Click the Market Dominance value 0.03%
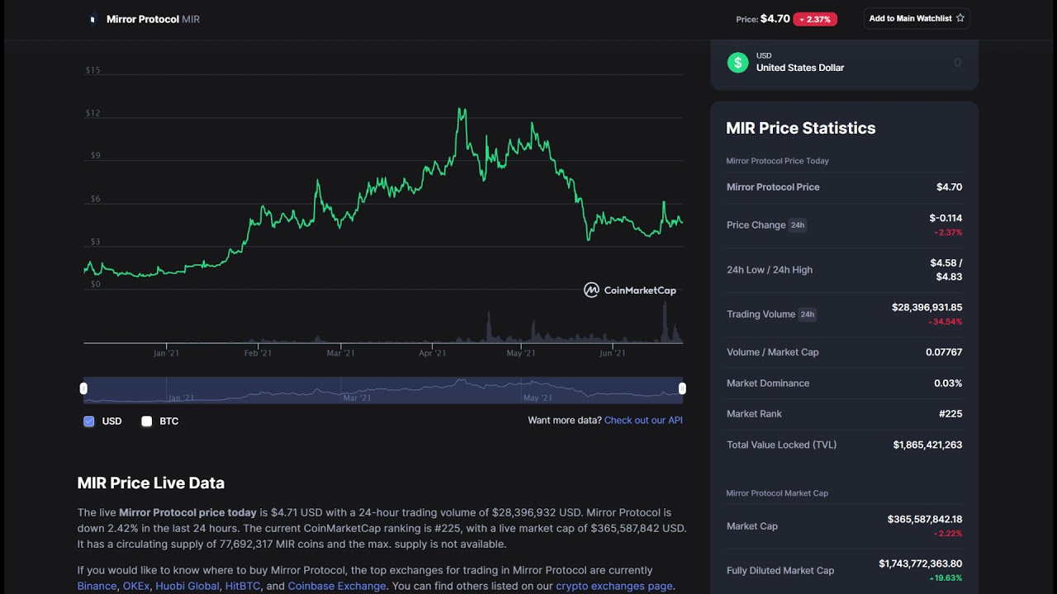The width and height of the screenshot is (1057, 594). [x=948, y=384]
